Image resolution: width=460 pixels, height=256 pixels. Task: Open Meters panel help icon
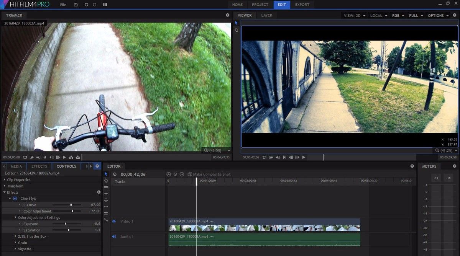click(x=454, y=166)
